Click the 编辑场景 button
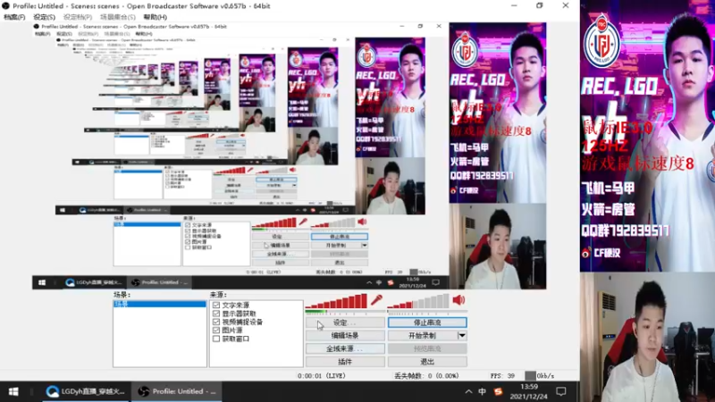The image size is (715, 402). pos(345,336)
